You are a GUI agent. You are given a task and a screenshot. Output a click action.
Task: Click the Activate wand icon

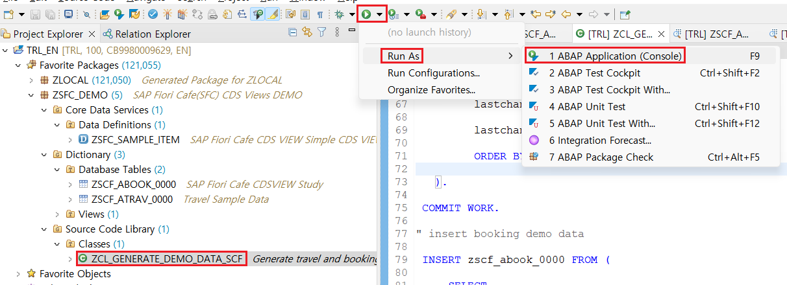click(168, 14)
